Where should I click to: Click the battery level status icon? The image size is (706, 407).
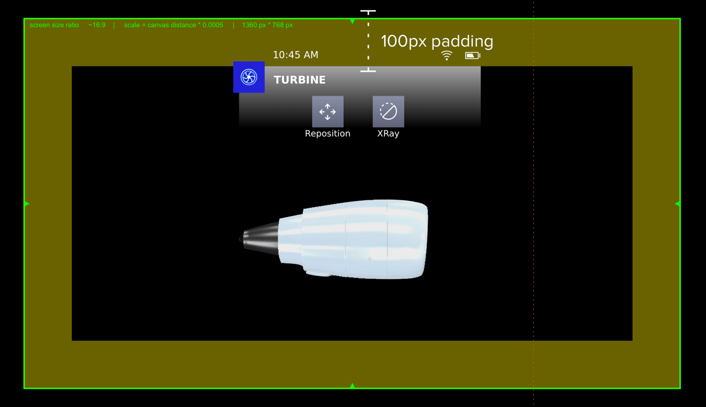coord(473,56)
